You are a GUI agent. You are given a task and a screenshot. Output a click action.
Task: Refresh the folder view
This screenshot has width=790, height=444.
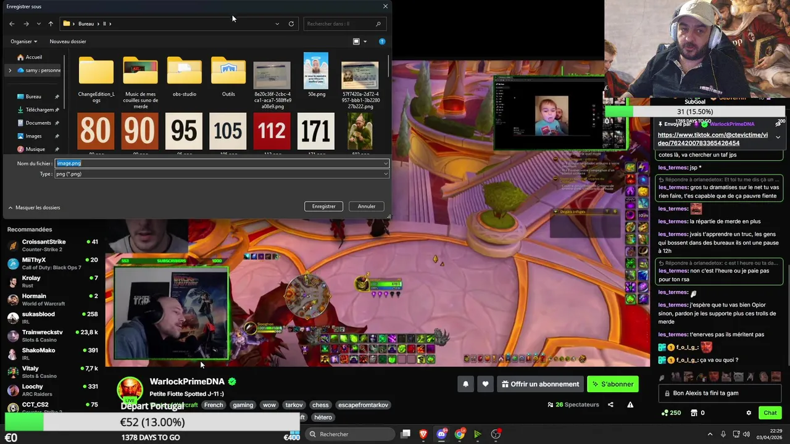[291, 23]
